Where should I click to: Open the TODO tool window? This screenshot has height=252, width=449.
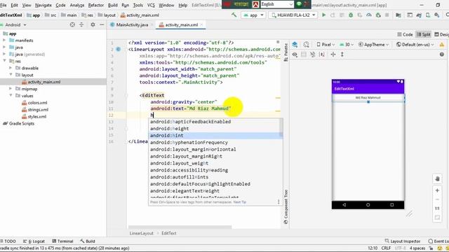tap(8, 241)
